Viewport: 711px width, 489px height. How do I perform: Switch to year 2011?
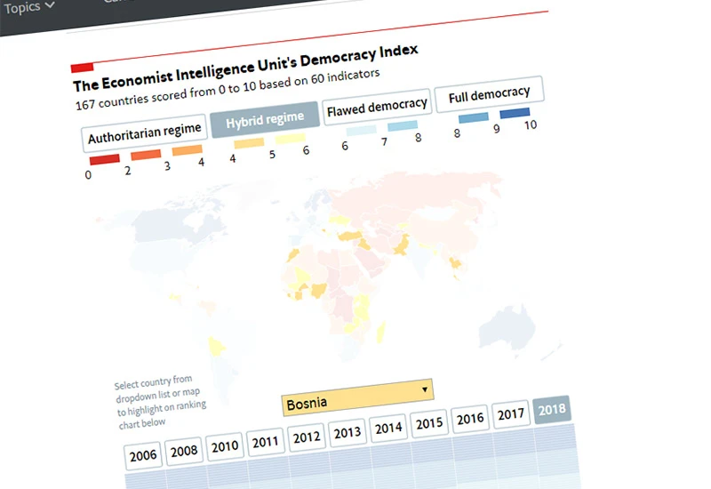pyautogui.click(x=265, y=441)
